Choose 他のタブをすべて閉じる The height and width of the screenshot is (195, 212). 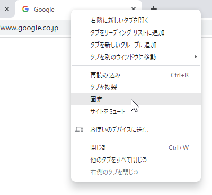(x=136, y=160)
